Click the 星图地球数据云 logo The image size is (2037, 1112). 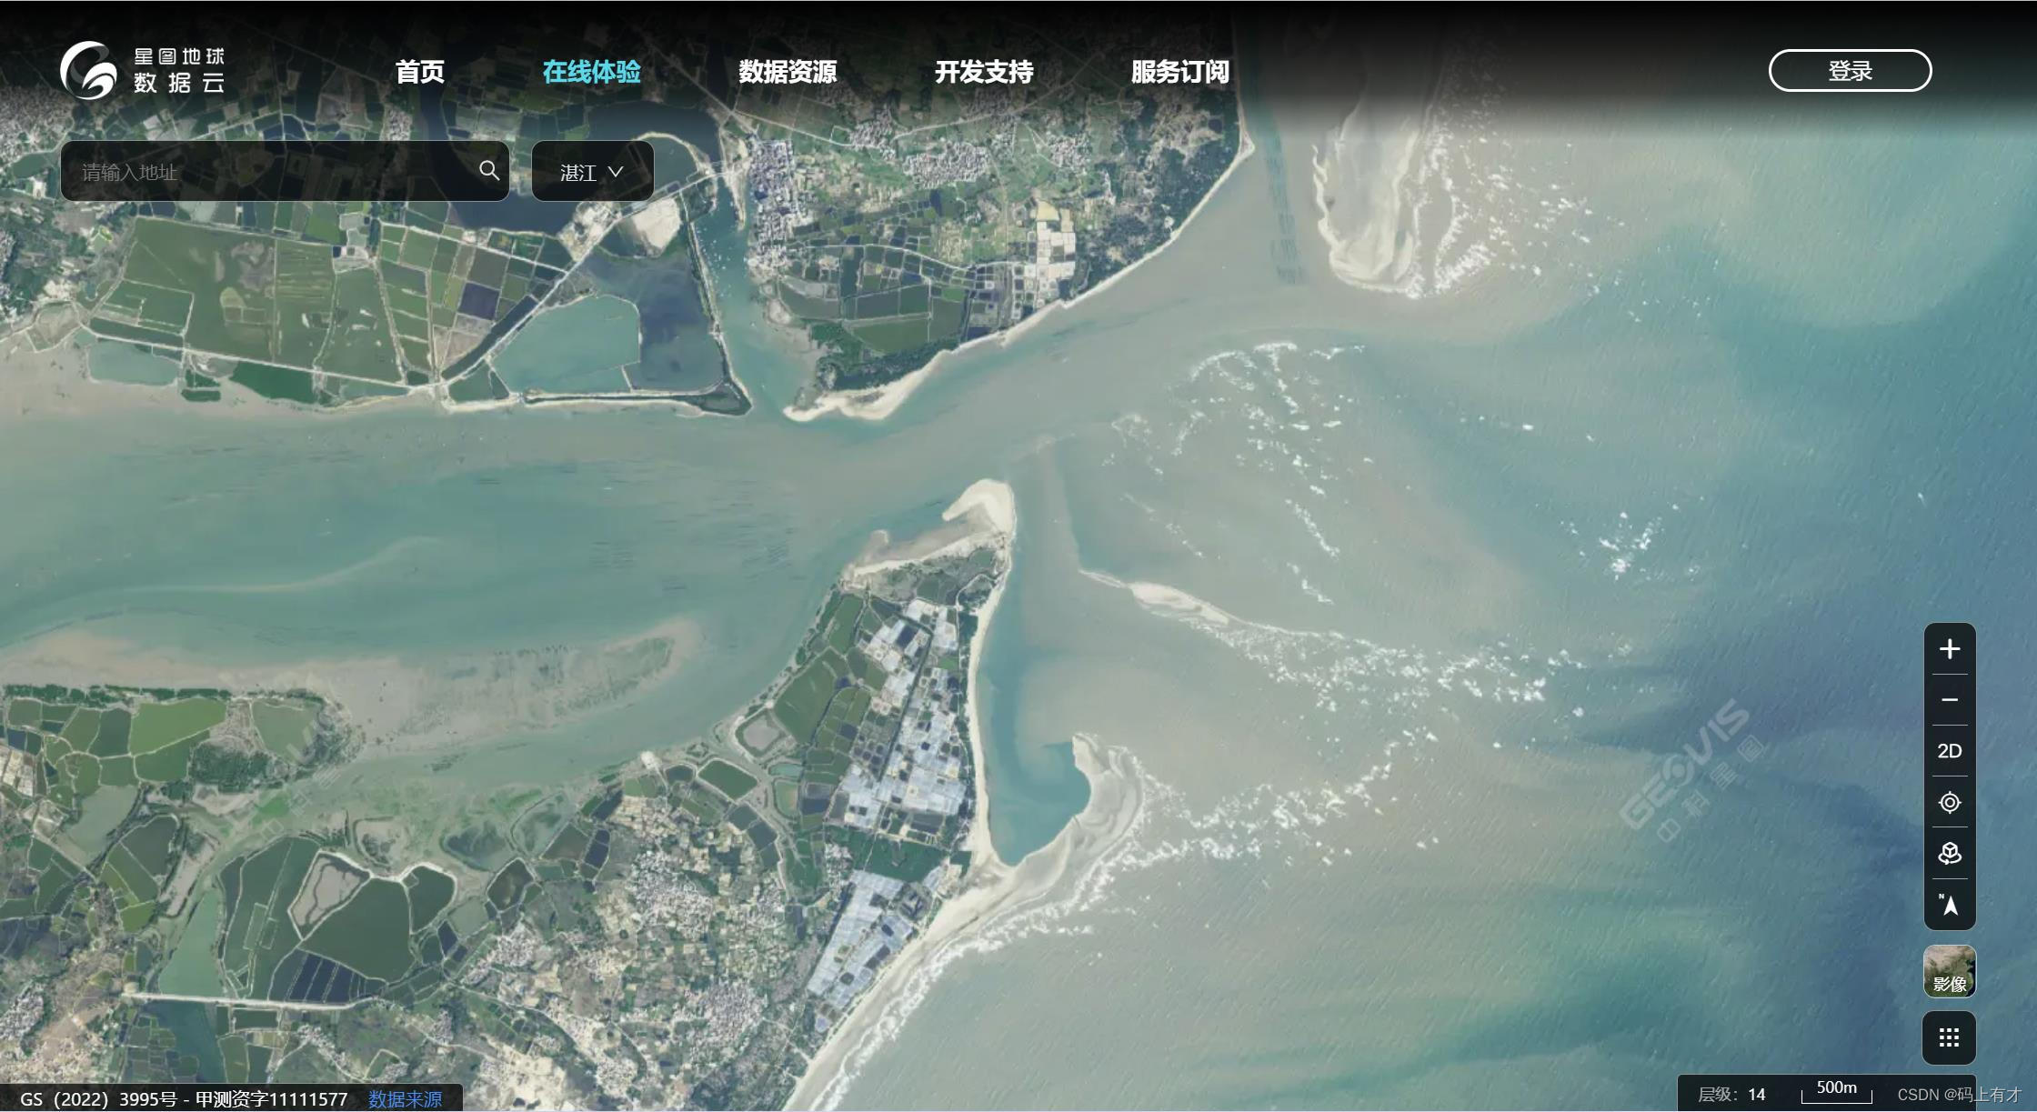click(x=143, y=70)
